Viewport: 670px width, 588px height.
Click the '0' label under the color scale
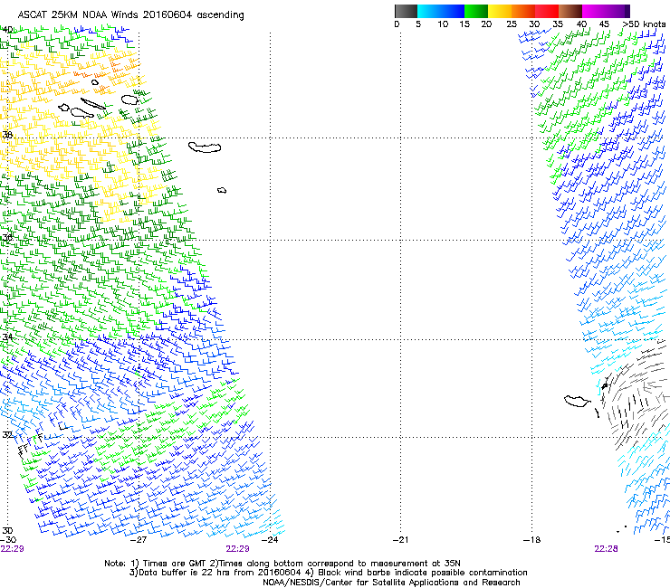(397, 24)
